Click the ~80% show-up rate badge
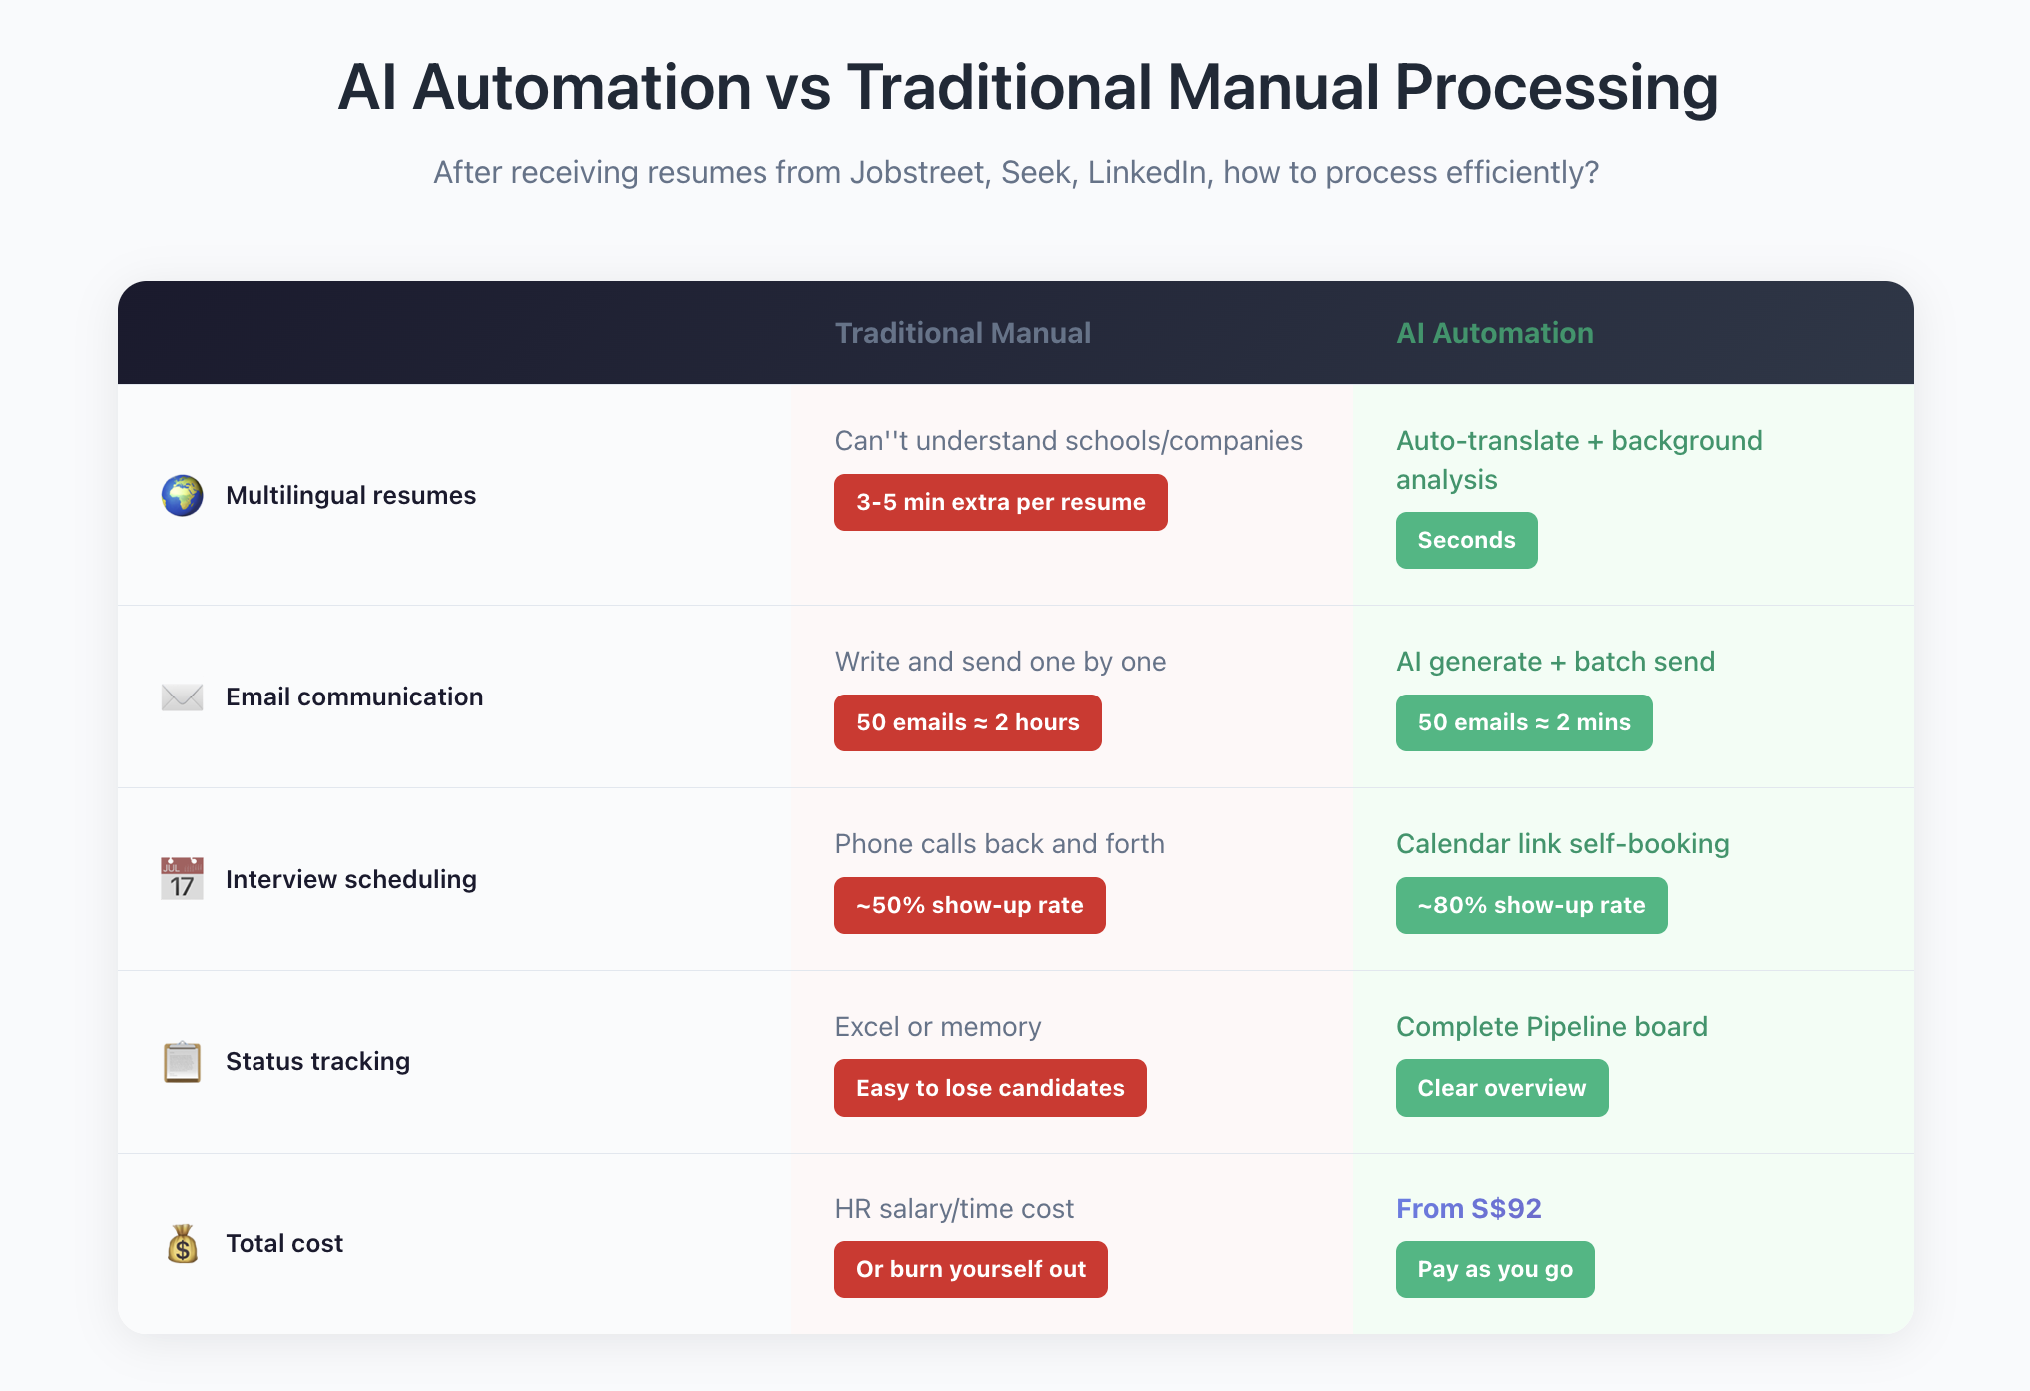Viewport: 2030px width, 1391px height. click(1531, 905)
